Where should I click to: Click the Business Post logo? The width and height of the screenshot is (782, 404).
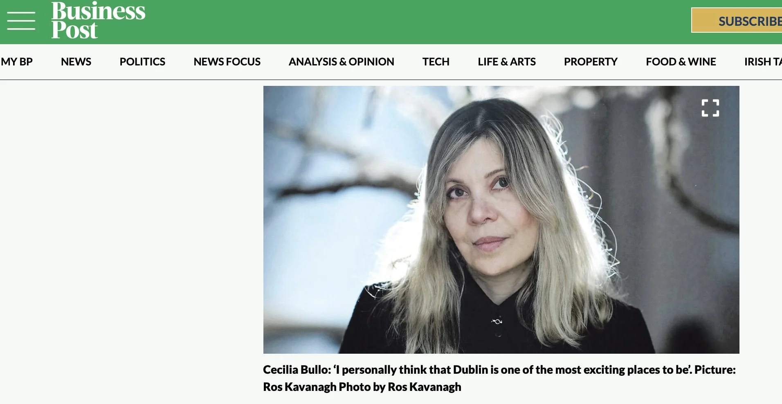point(98,20)
